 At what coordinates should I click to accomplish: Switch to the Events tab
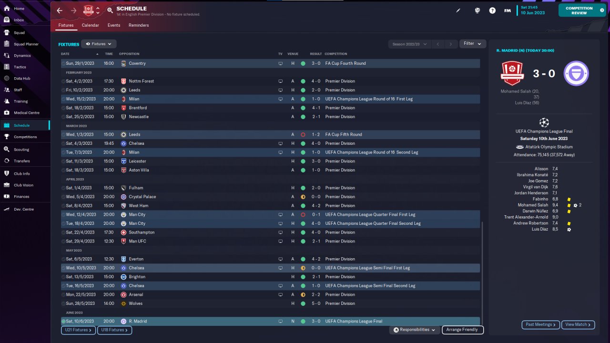[x=114, y=25]
